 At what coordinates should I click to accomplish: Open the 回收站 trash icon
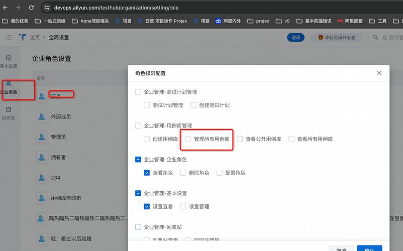[9, 109]
